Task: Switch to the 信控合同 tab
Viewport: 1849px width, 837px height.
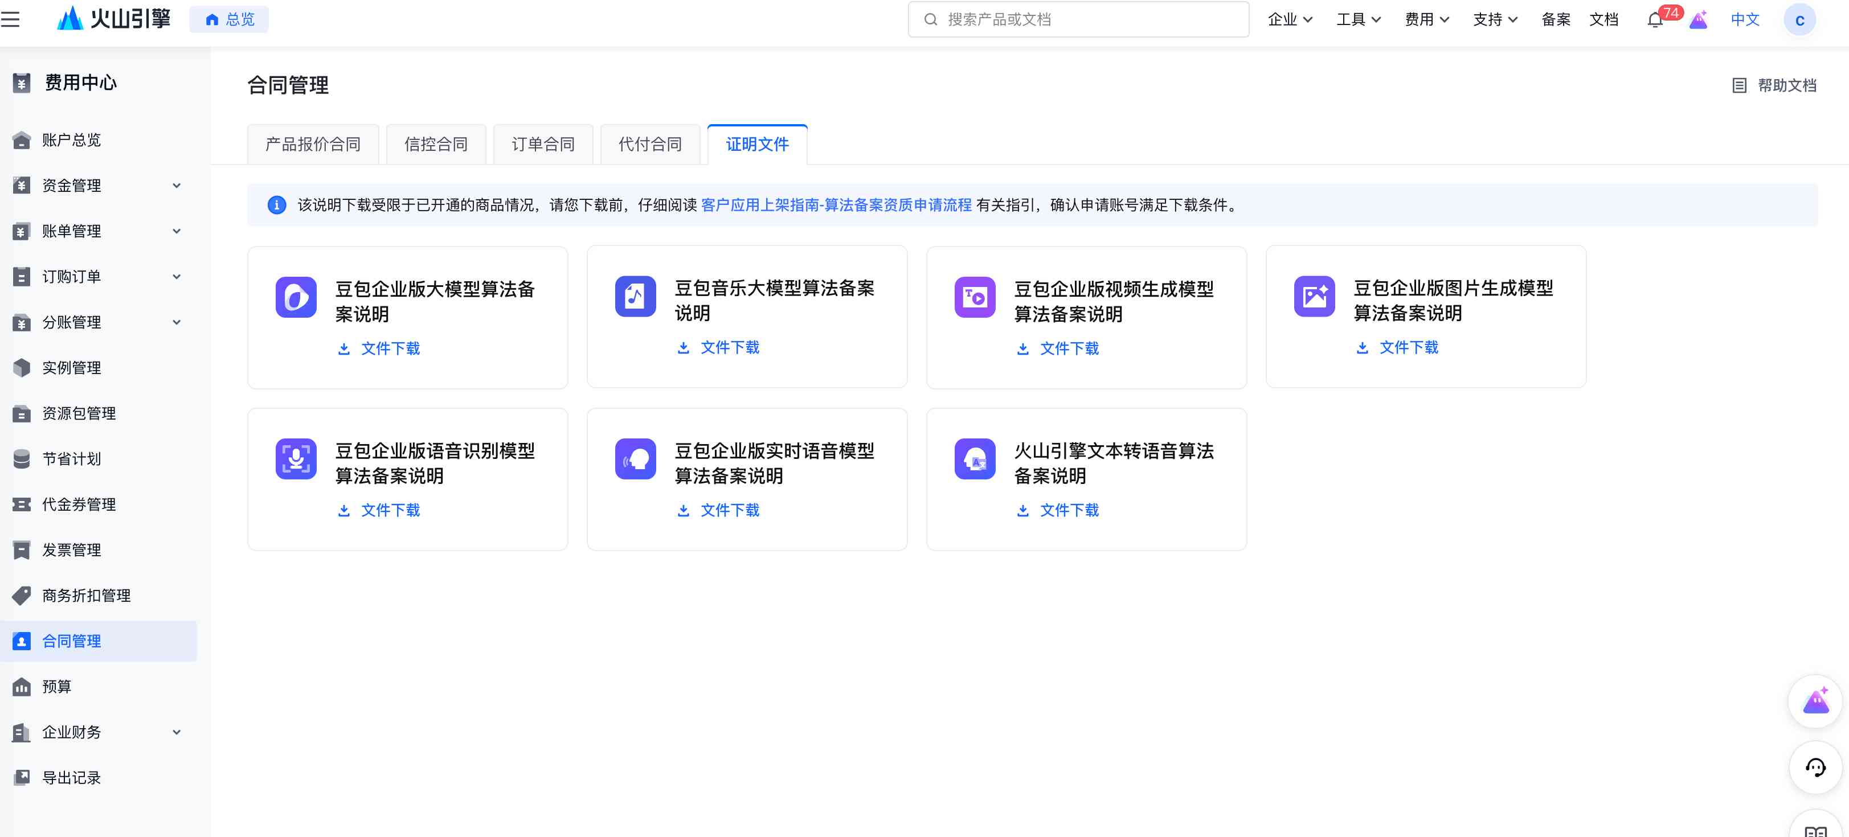Action: (436, 144)
